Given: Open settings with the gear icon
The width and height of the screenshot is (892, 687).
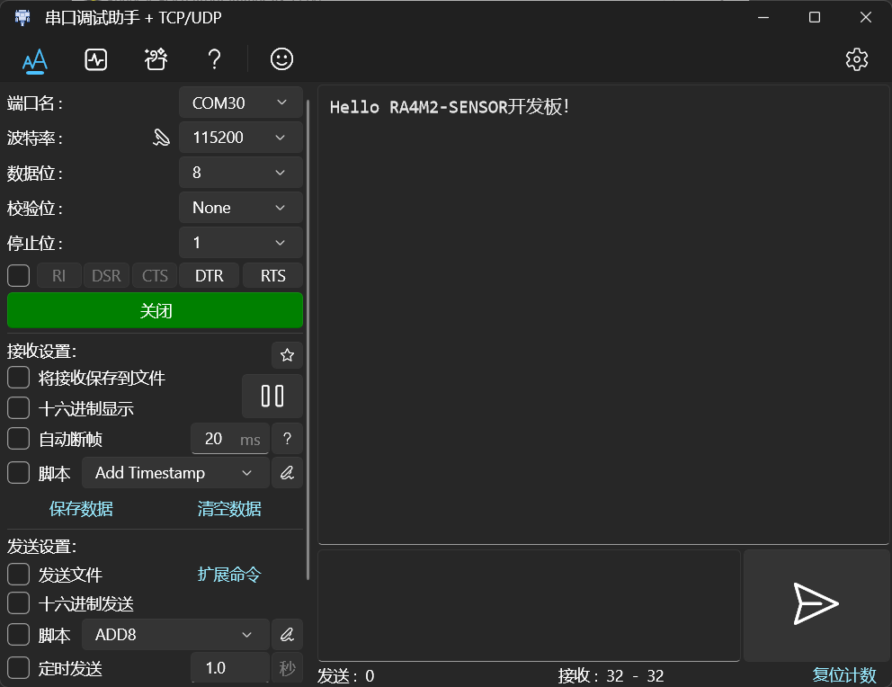Looking at the screenshot, I should 857,59.
